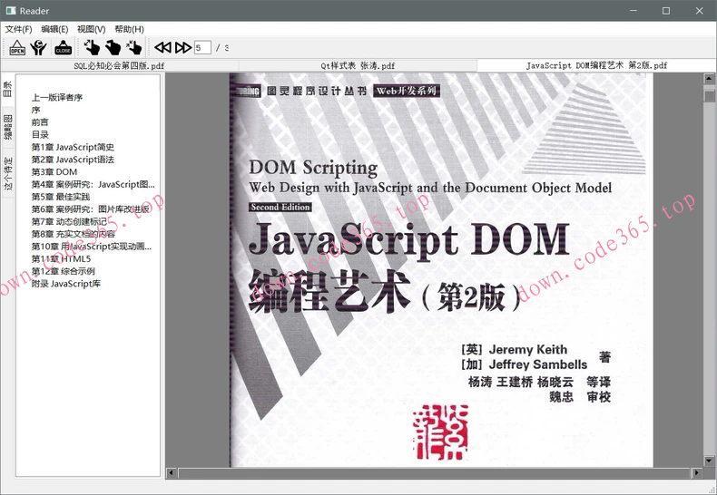Open 第2章 JavaScript语法 in outline
This screenshot has height=495, width=717.
pos(73,160)
